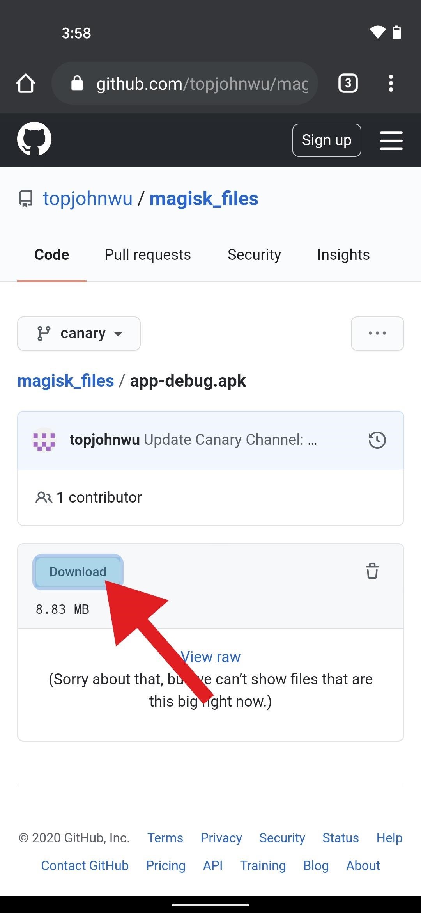421x913 pixels.
Task: Tap the Sign up button
Action: [x=327, y=140]
